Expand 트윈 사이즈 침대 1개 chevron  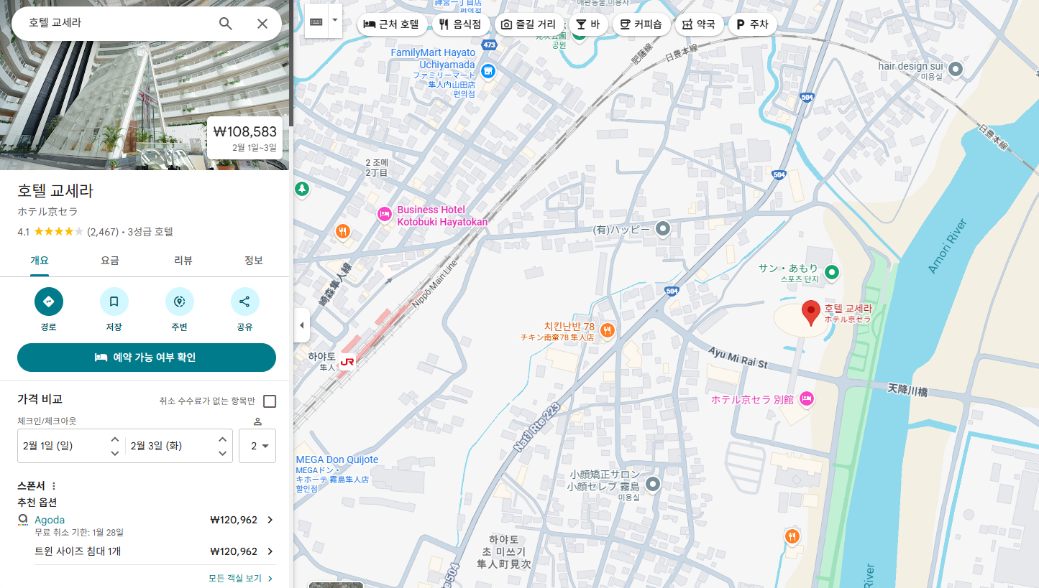pyautogui.click(x=270, y=551)
